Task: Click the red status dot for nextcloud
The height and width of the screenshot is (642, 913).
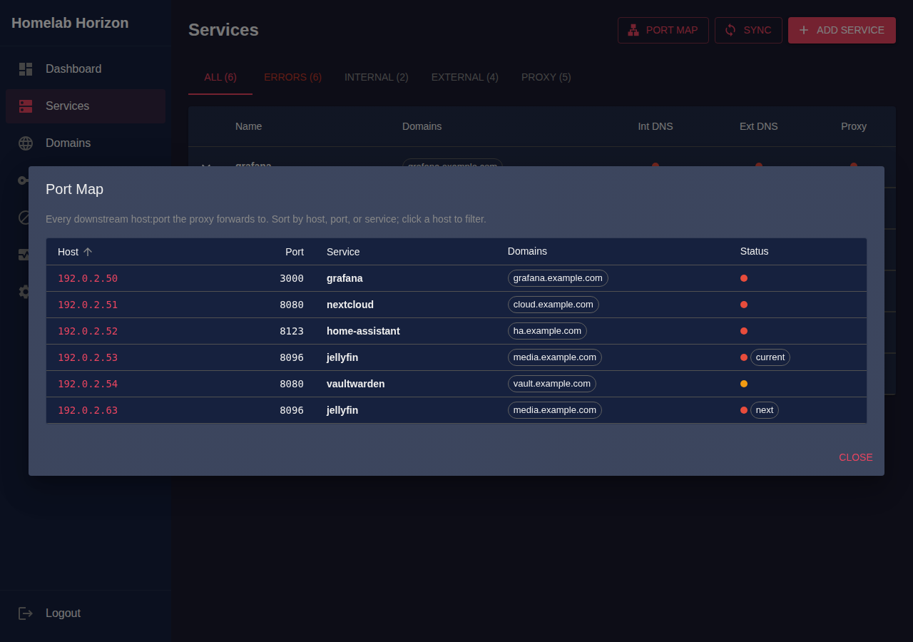Action: click(x=744, y=305)
